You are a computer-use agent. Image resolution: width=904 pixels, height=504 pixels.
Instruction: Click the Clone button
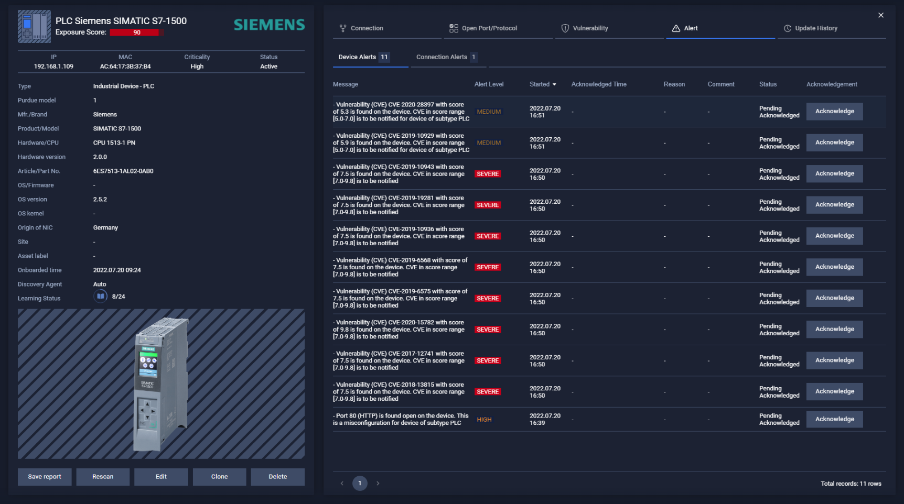(219, 477)
